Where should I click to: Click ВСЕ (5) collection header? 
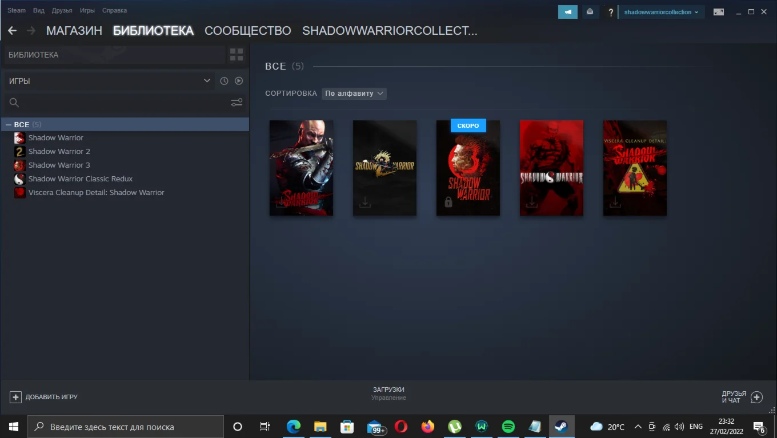point(284,66)
